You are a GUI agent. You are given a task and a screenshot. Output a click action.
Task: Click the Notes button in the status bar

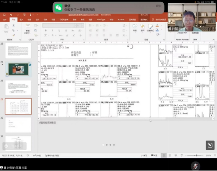pos(144,155)
